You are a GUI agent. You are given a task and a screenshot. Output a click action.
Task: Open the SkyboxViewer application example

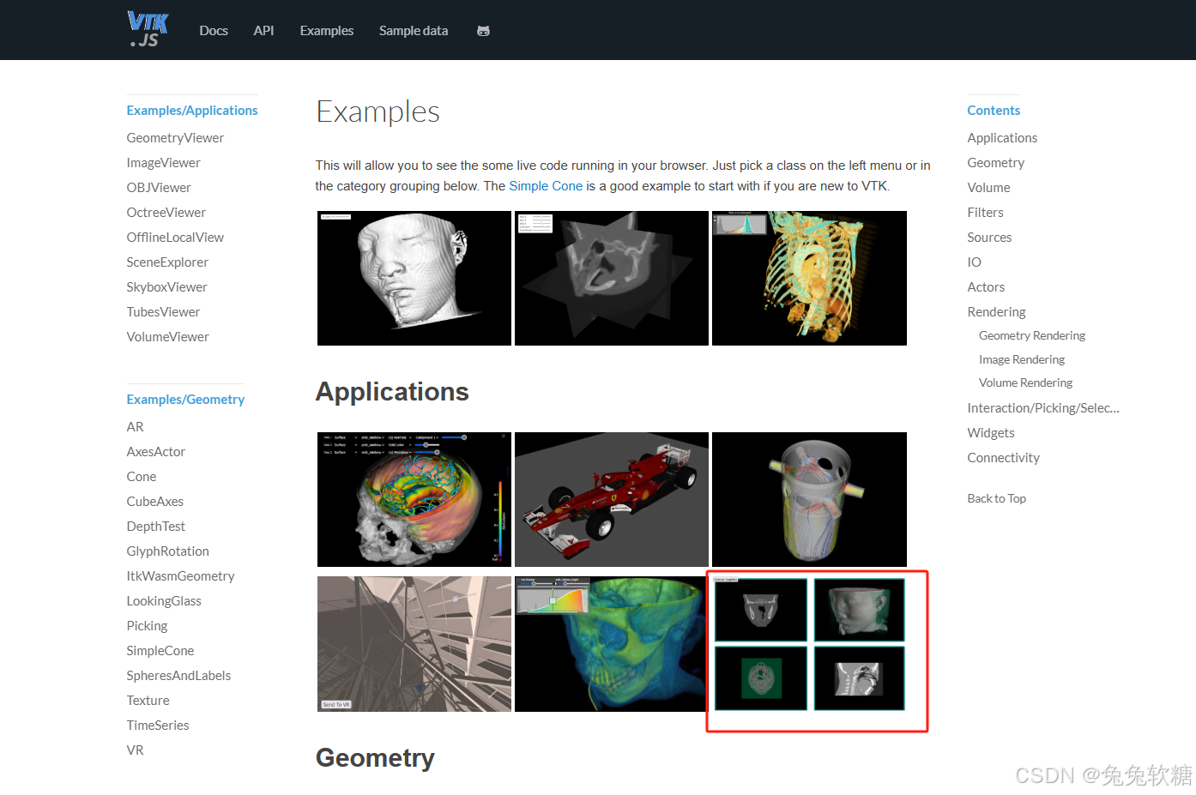[166, 286]
